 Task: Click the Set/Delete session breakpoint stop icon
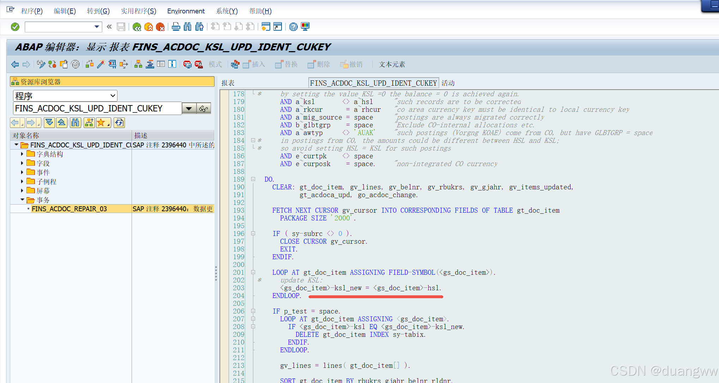click(187, 64)
